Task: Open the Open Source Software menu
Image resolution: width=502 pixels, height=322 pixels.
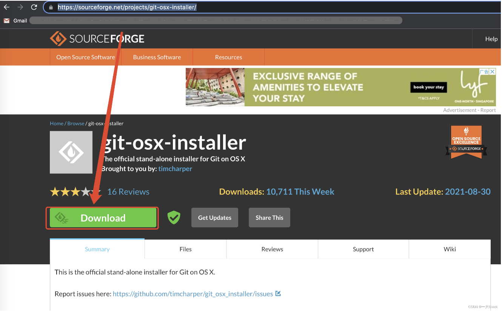Action: [x=86, y=57]
